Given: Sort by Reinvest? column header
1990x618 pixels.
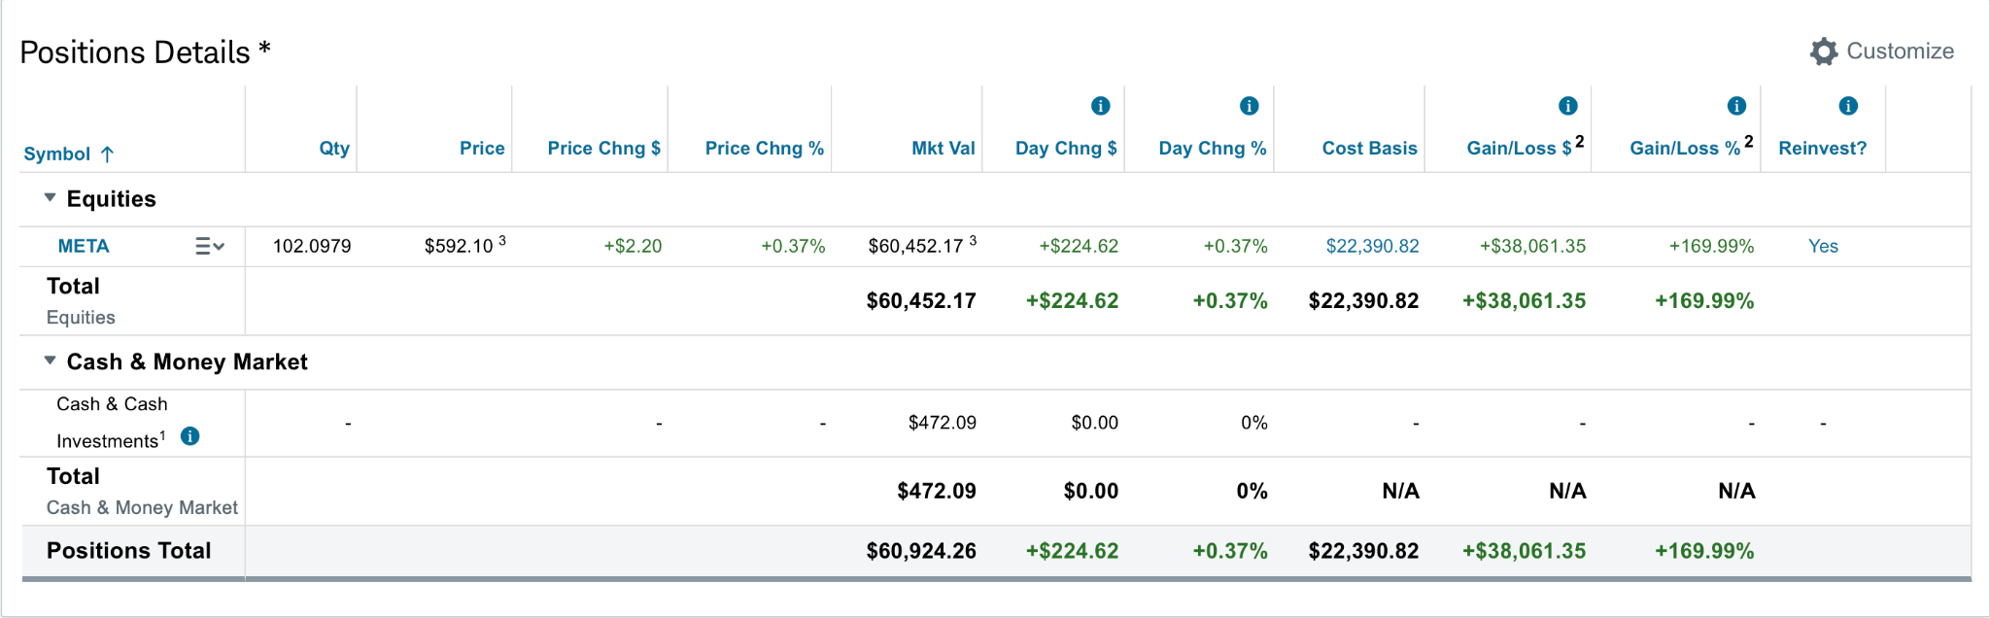Looking at the screenshot, I should click(x=1822, y=149).
